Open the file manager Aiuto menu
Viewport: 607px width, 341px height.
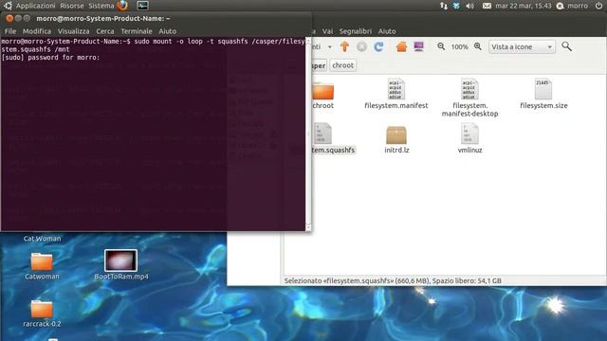click(387, 31)
